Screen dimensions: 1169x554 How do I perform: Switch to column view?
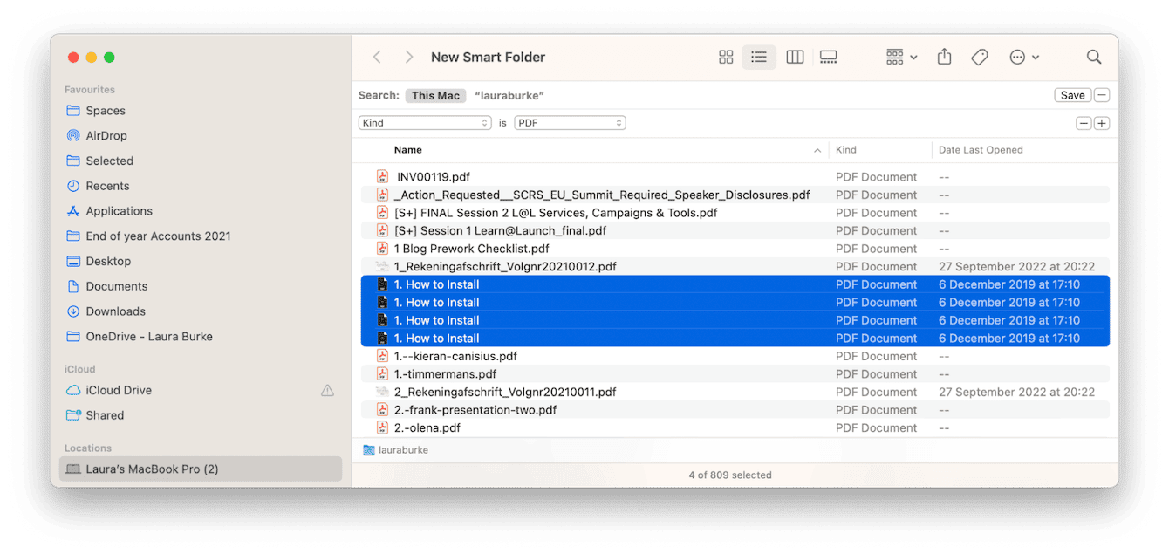pyautogui.click(x=795, y=57)
